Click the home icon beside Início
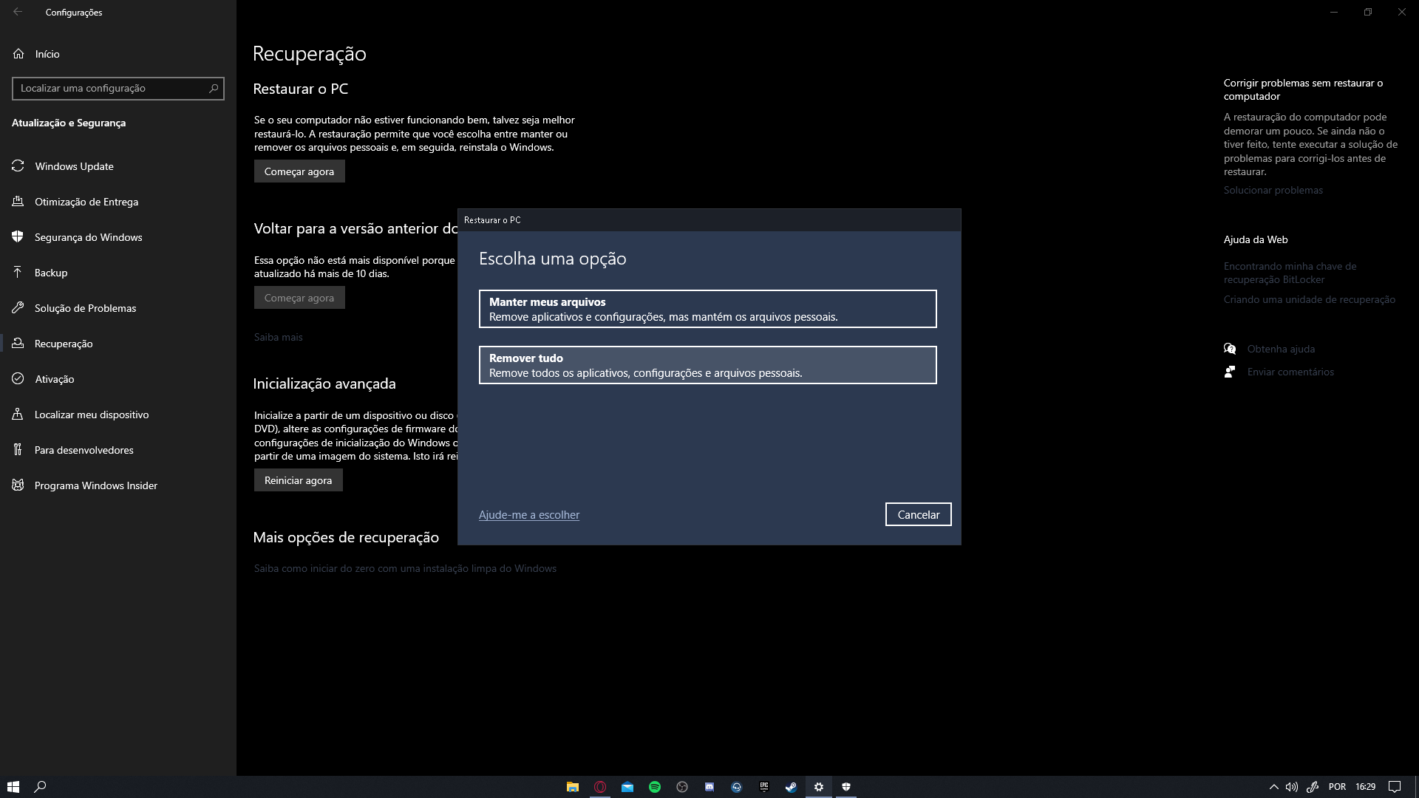Image resolution: width=1419 pixels, height=798 pixels. click(18, 54)
